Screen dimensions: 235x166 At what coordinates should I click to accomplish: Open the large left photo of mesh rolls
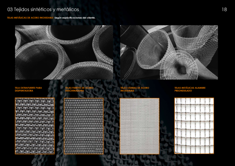[64, 52]
